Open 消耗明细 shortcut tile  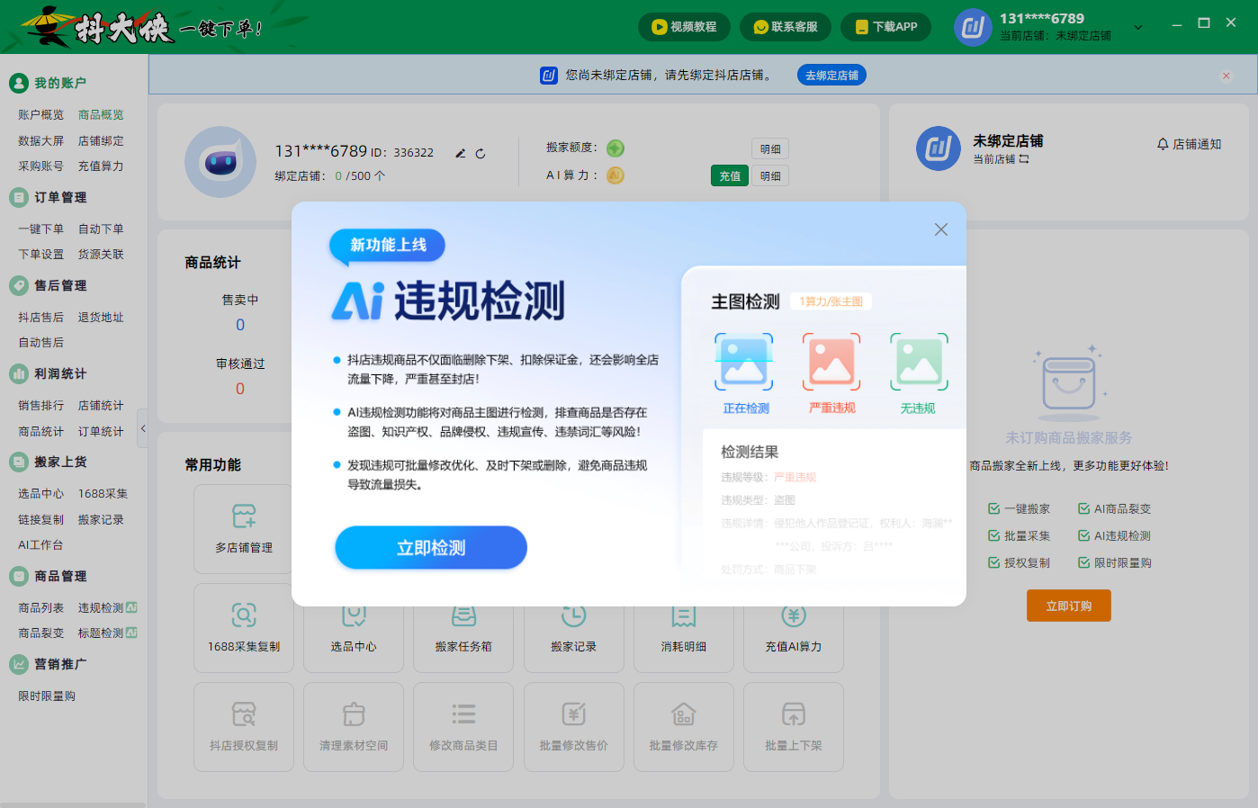click(684, 628)
